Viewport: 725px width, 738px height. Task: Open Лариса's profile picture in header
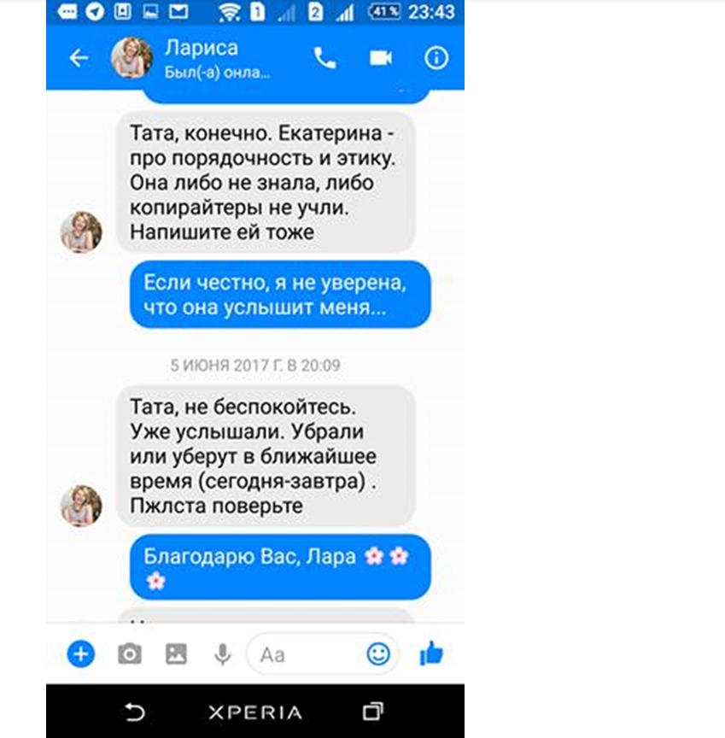(132, 58)
